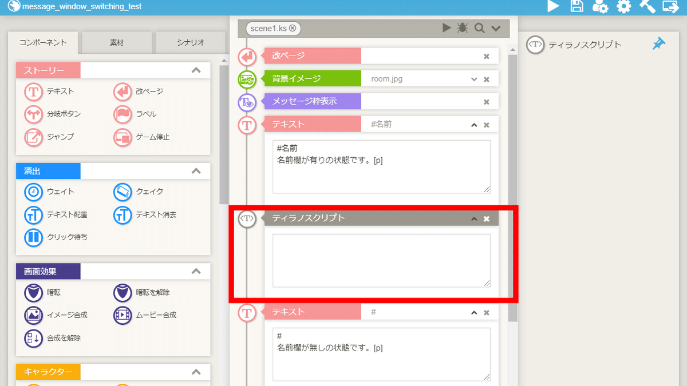
Task: Add a クリック待ち component
Action: 56,237
